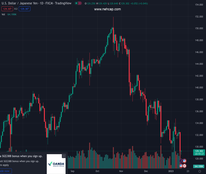The image size is (206, 174).
Task: Expand the Vol indicator legend
Action: click(x=3, y=14)
